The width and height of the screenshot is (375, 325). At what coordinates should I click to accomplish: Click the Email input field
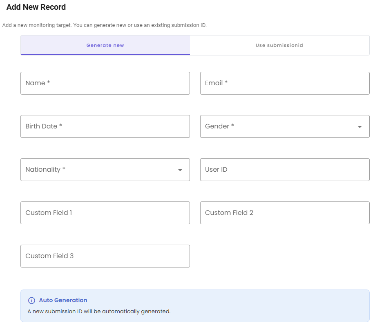click(x=284, y=83)
